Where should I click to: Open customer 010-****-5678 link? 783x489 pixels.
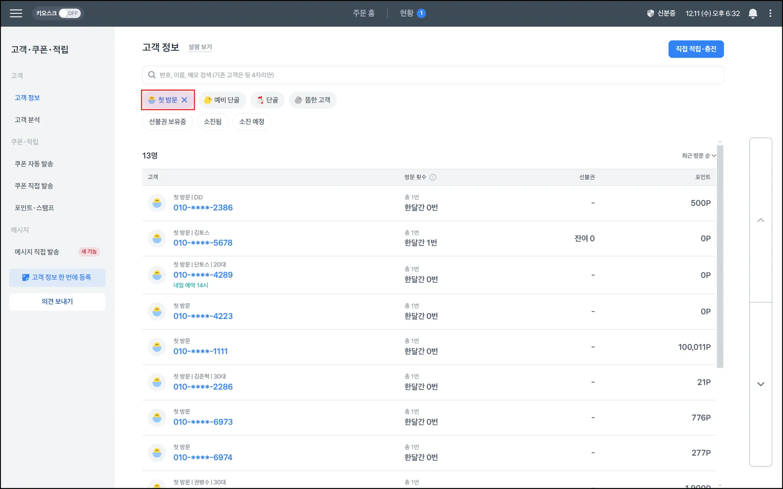pos(203,243)
